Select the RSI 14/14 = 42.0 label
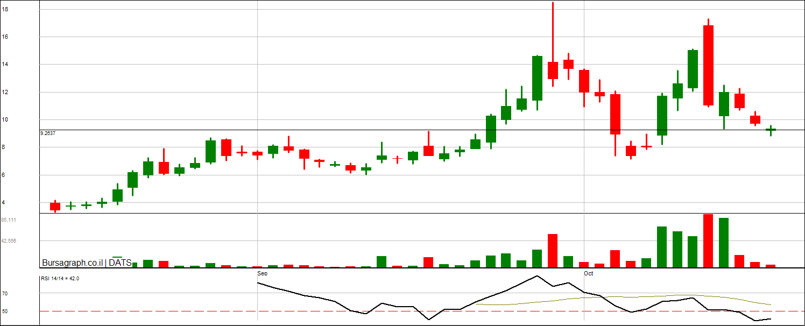Viewport: 805px width, 326px height. click(60, 279)
